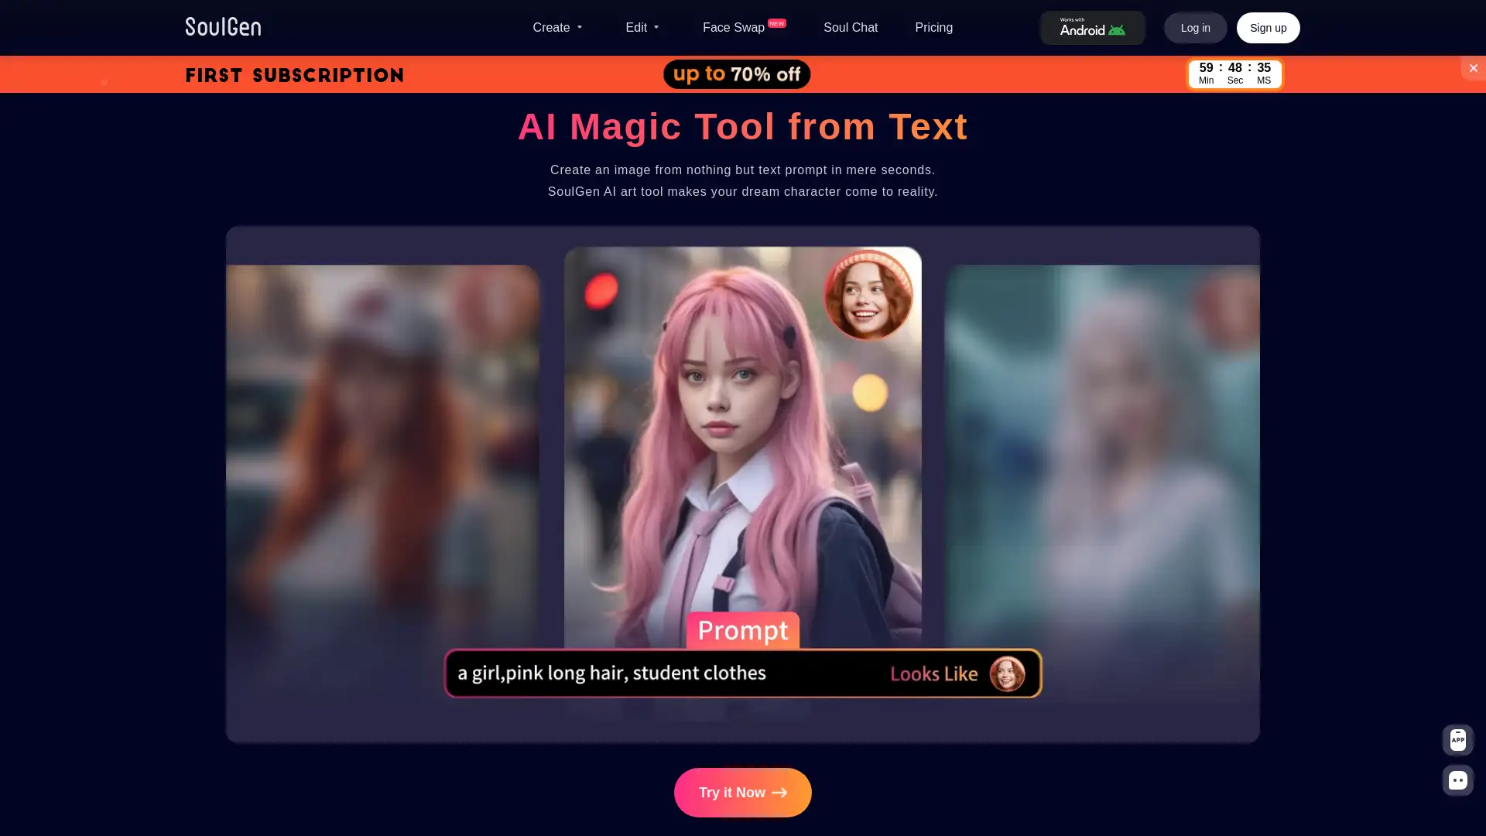Image resolution: width=1486 pixels, height=836 pixels.
Task: Click the Looks Like face thumbnail icon
Action: (x=1008, y=673)
